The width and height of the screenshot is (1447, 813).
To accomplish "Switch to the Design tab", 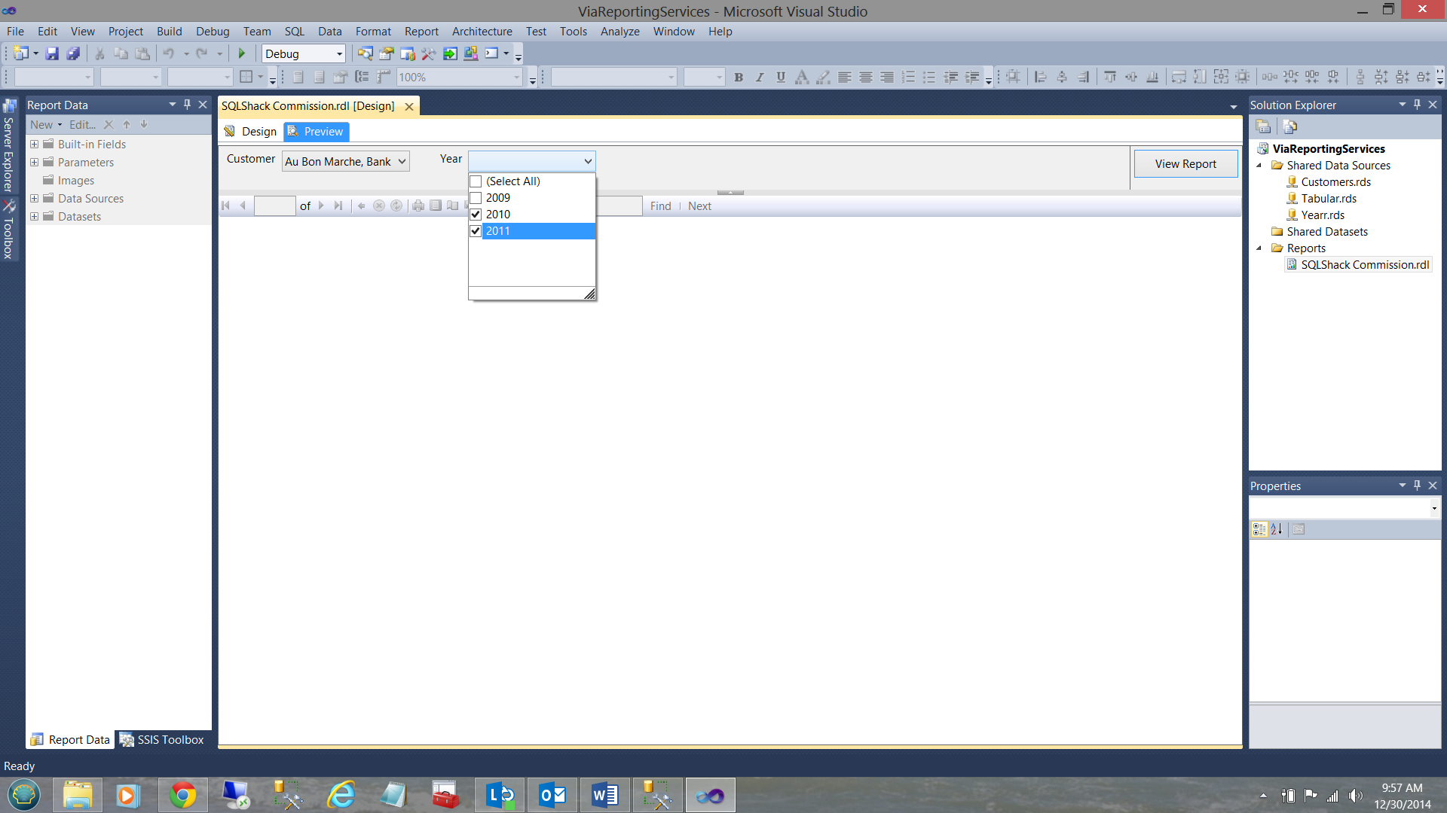I will pyautogui.click(x=251, y=132).
